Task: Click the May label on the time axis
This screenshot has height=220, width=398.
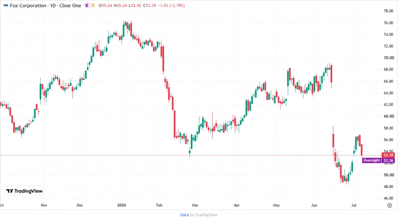Action: 276,205
